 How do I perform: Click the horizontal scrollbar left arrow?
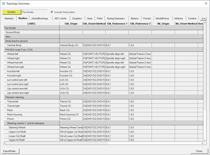[5, 143]
